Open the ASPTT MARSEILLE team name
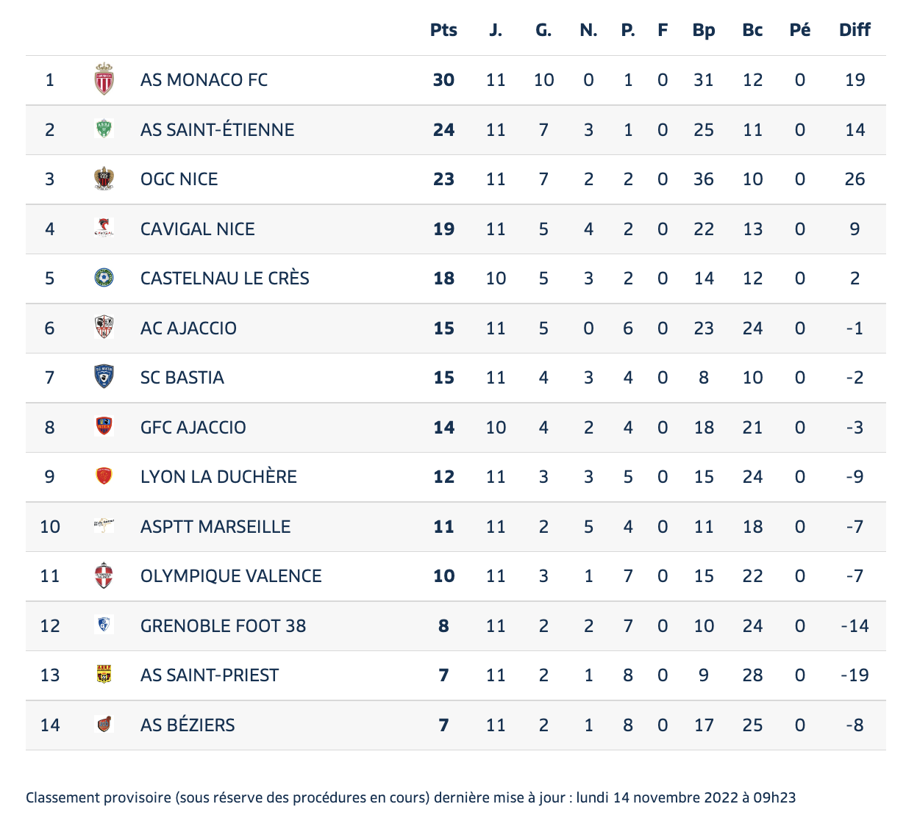 215,526
